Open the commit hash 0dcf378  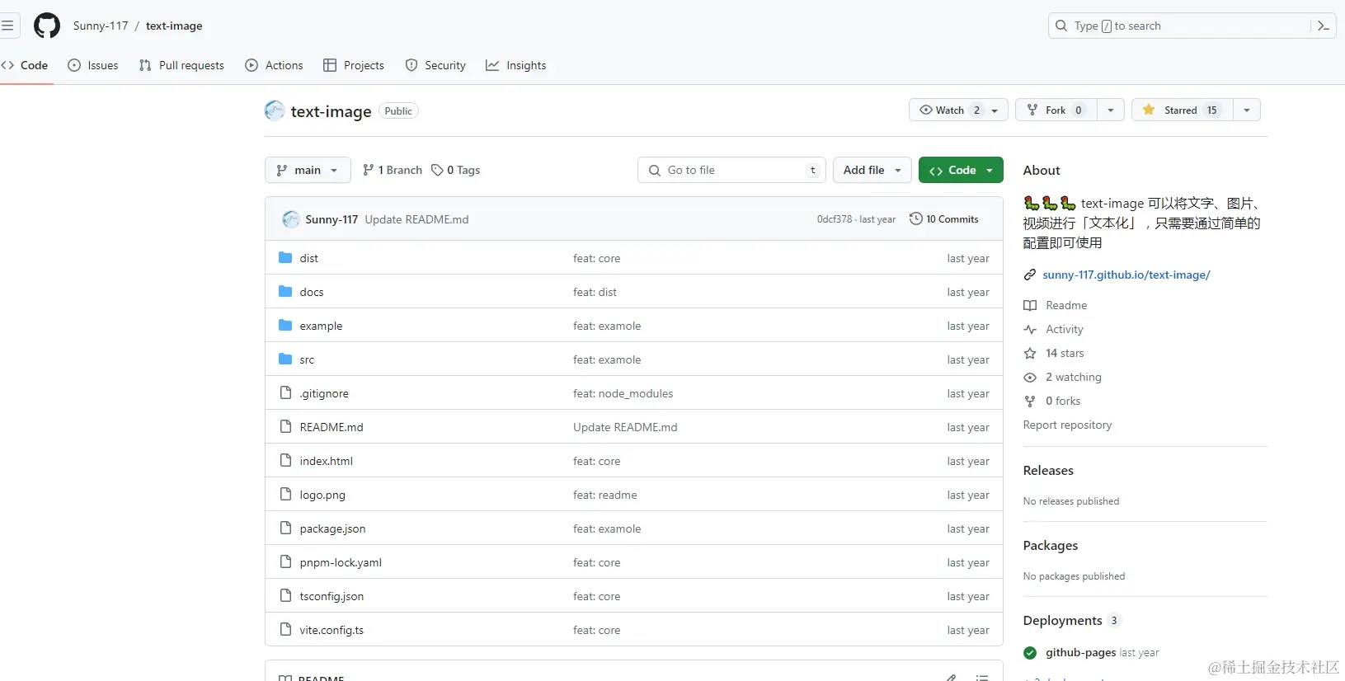tap(835, 219)
